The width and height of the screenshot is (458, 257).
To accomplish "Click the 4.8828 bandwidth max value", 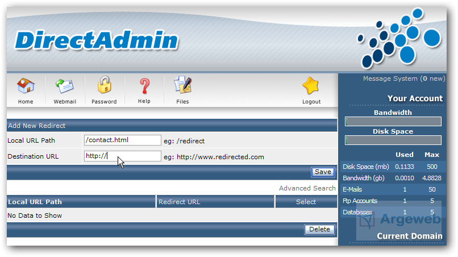I will point(432,178).
